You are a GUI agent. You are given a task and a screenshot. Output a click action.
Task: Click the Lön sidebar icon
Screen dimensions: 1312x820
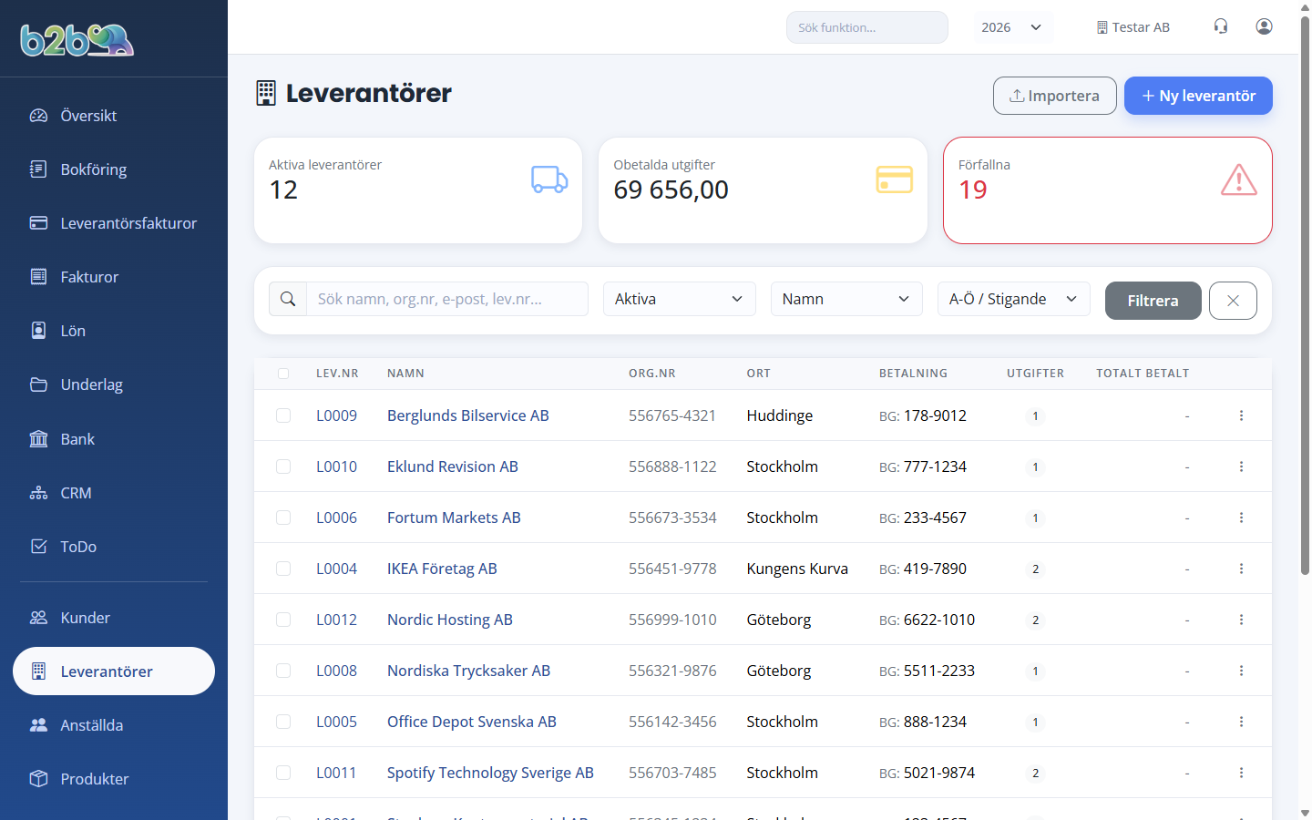pos(38,331)
